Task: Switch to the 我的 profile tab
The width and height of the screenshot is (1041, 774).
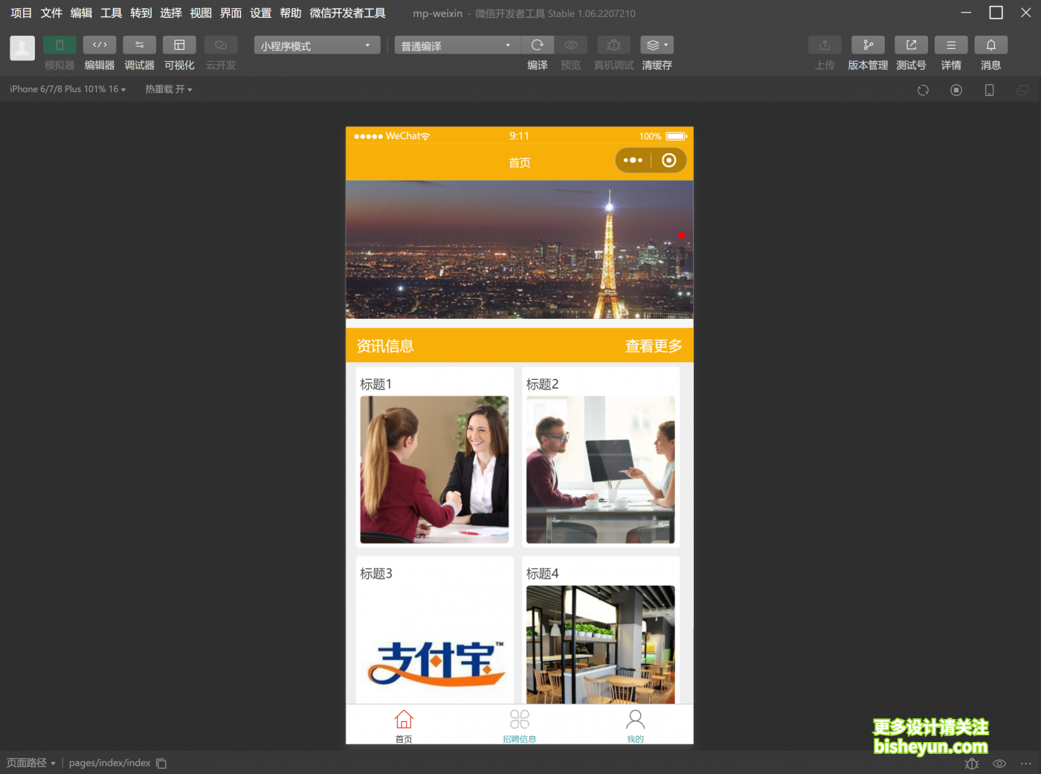Action: tap(635, 726)
